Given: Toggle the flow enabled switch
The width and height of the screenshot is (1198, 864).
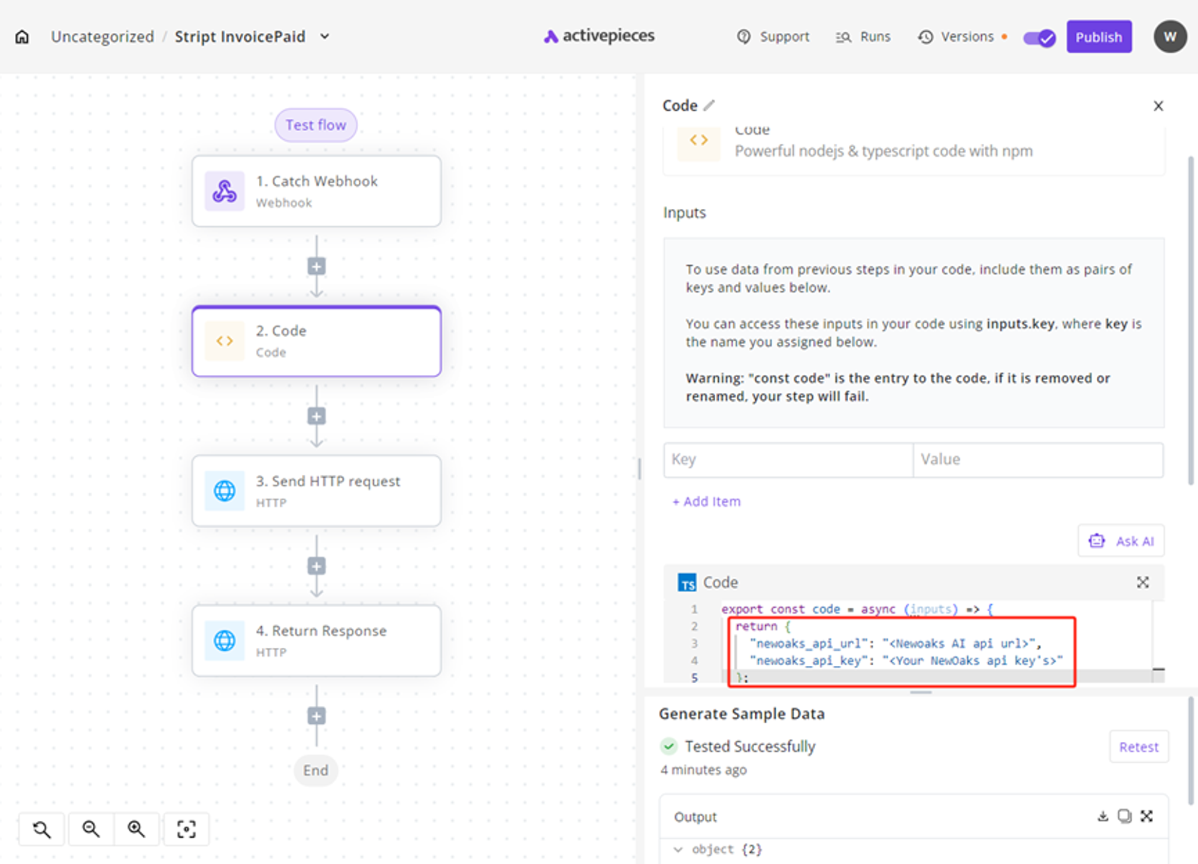Looking at the screenshot, I should (x=1039, y=38).
